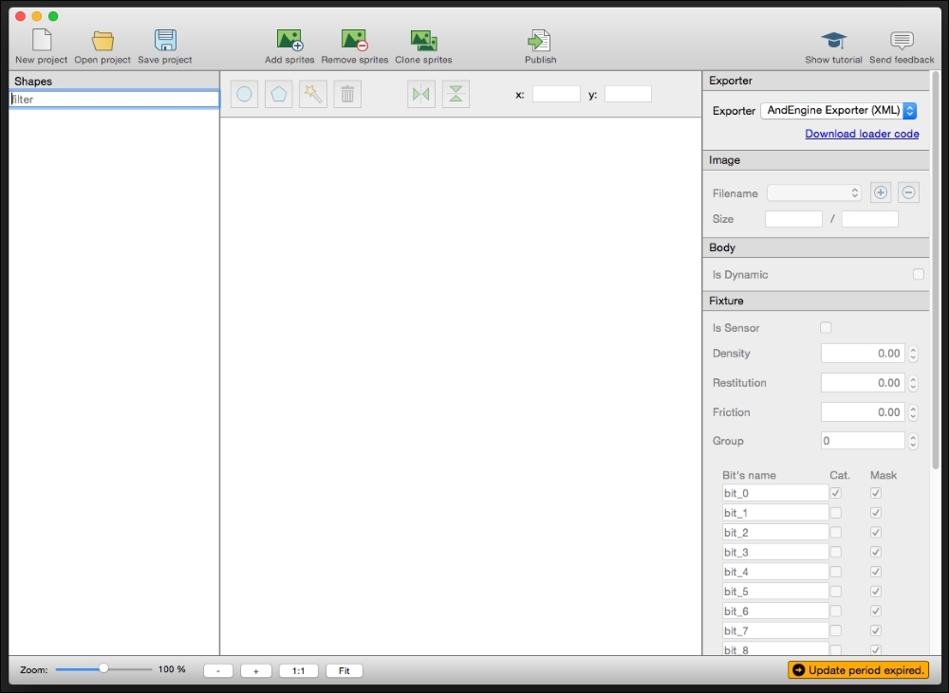
Task: Click the Remove sprites icon
Action: coord(355,41)
